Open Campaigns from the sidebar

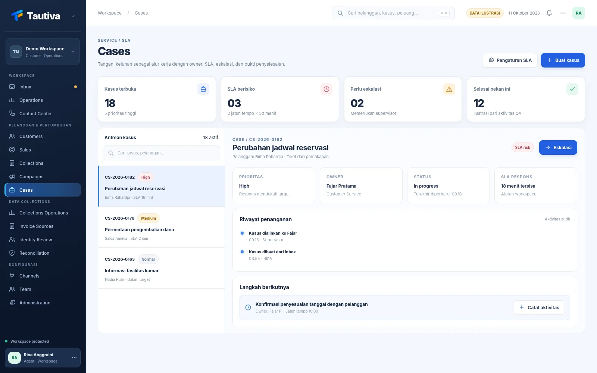coord(43,177)
